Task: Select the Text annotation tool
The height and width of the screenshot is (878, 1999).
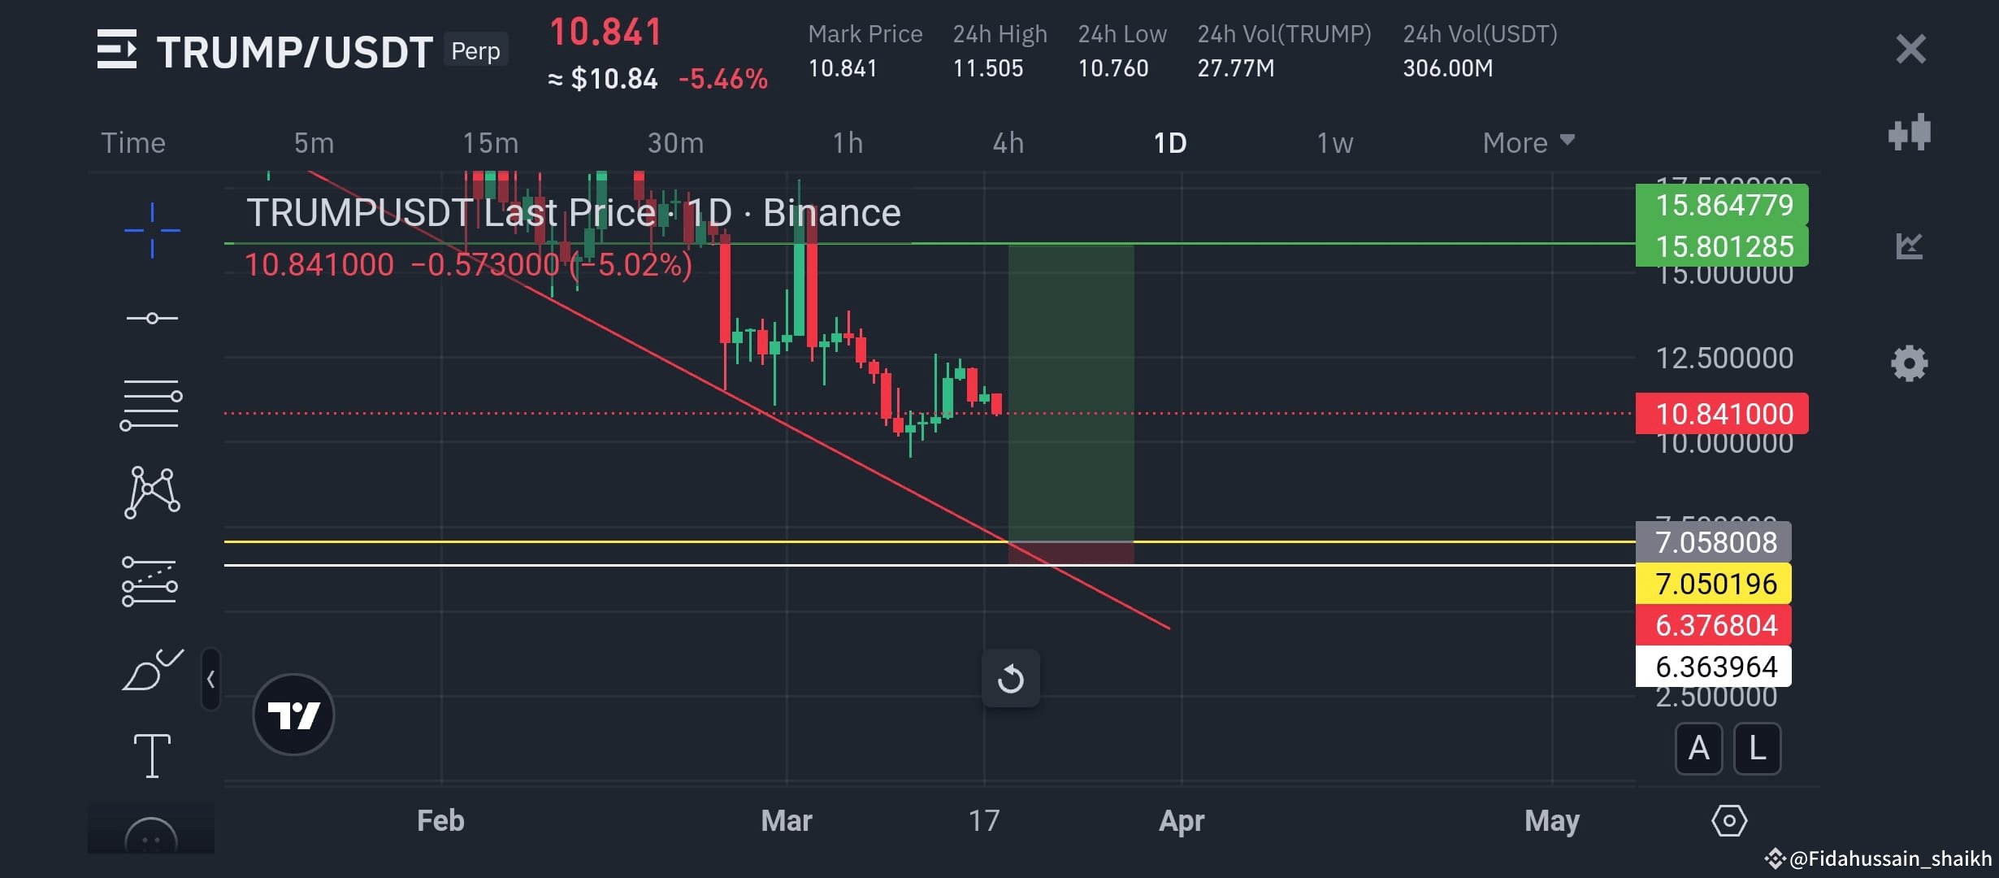Action: (x=152, y=756)
